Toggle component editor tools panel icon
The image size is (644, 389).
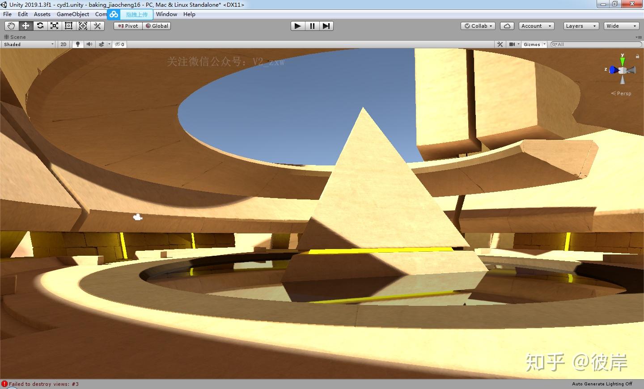(500, 44)
